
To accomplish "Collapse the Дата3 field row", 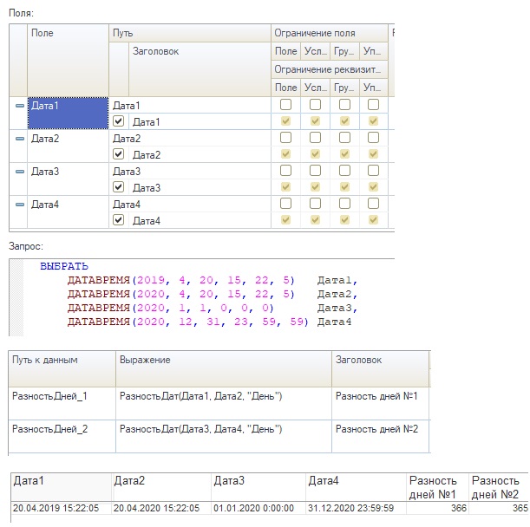I will (x=20, y=172).
